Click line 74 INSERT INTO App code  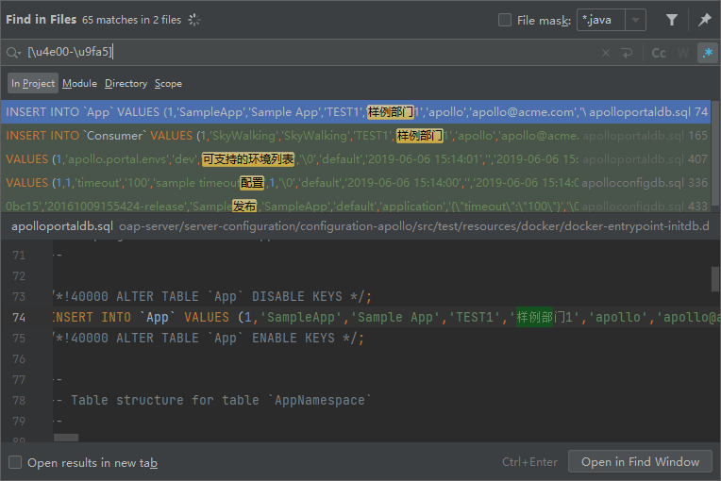pos(386,317)
